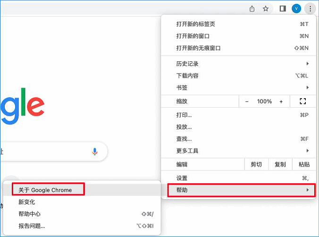This screenshot has height=237, width=319.
Task: Bookmark this page with star icon
Action: point(266,8)
